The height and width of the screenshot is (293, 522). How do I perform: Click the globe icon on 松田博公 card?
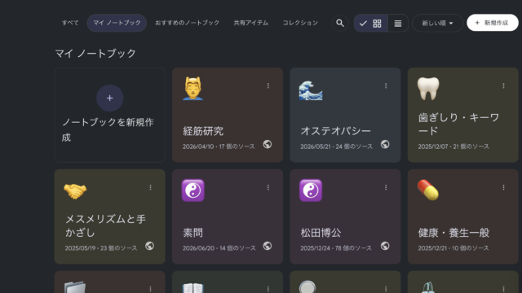385,246
